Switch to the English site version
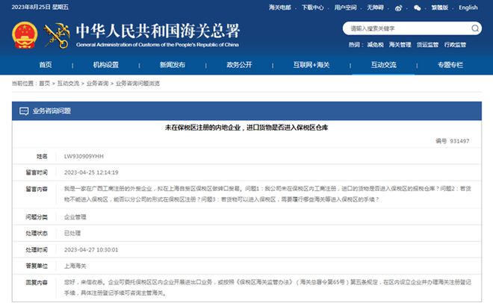Viewport: 493px width, 303px height. pos(468,7)
